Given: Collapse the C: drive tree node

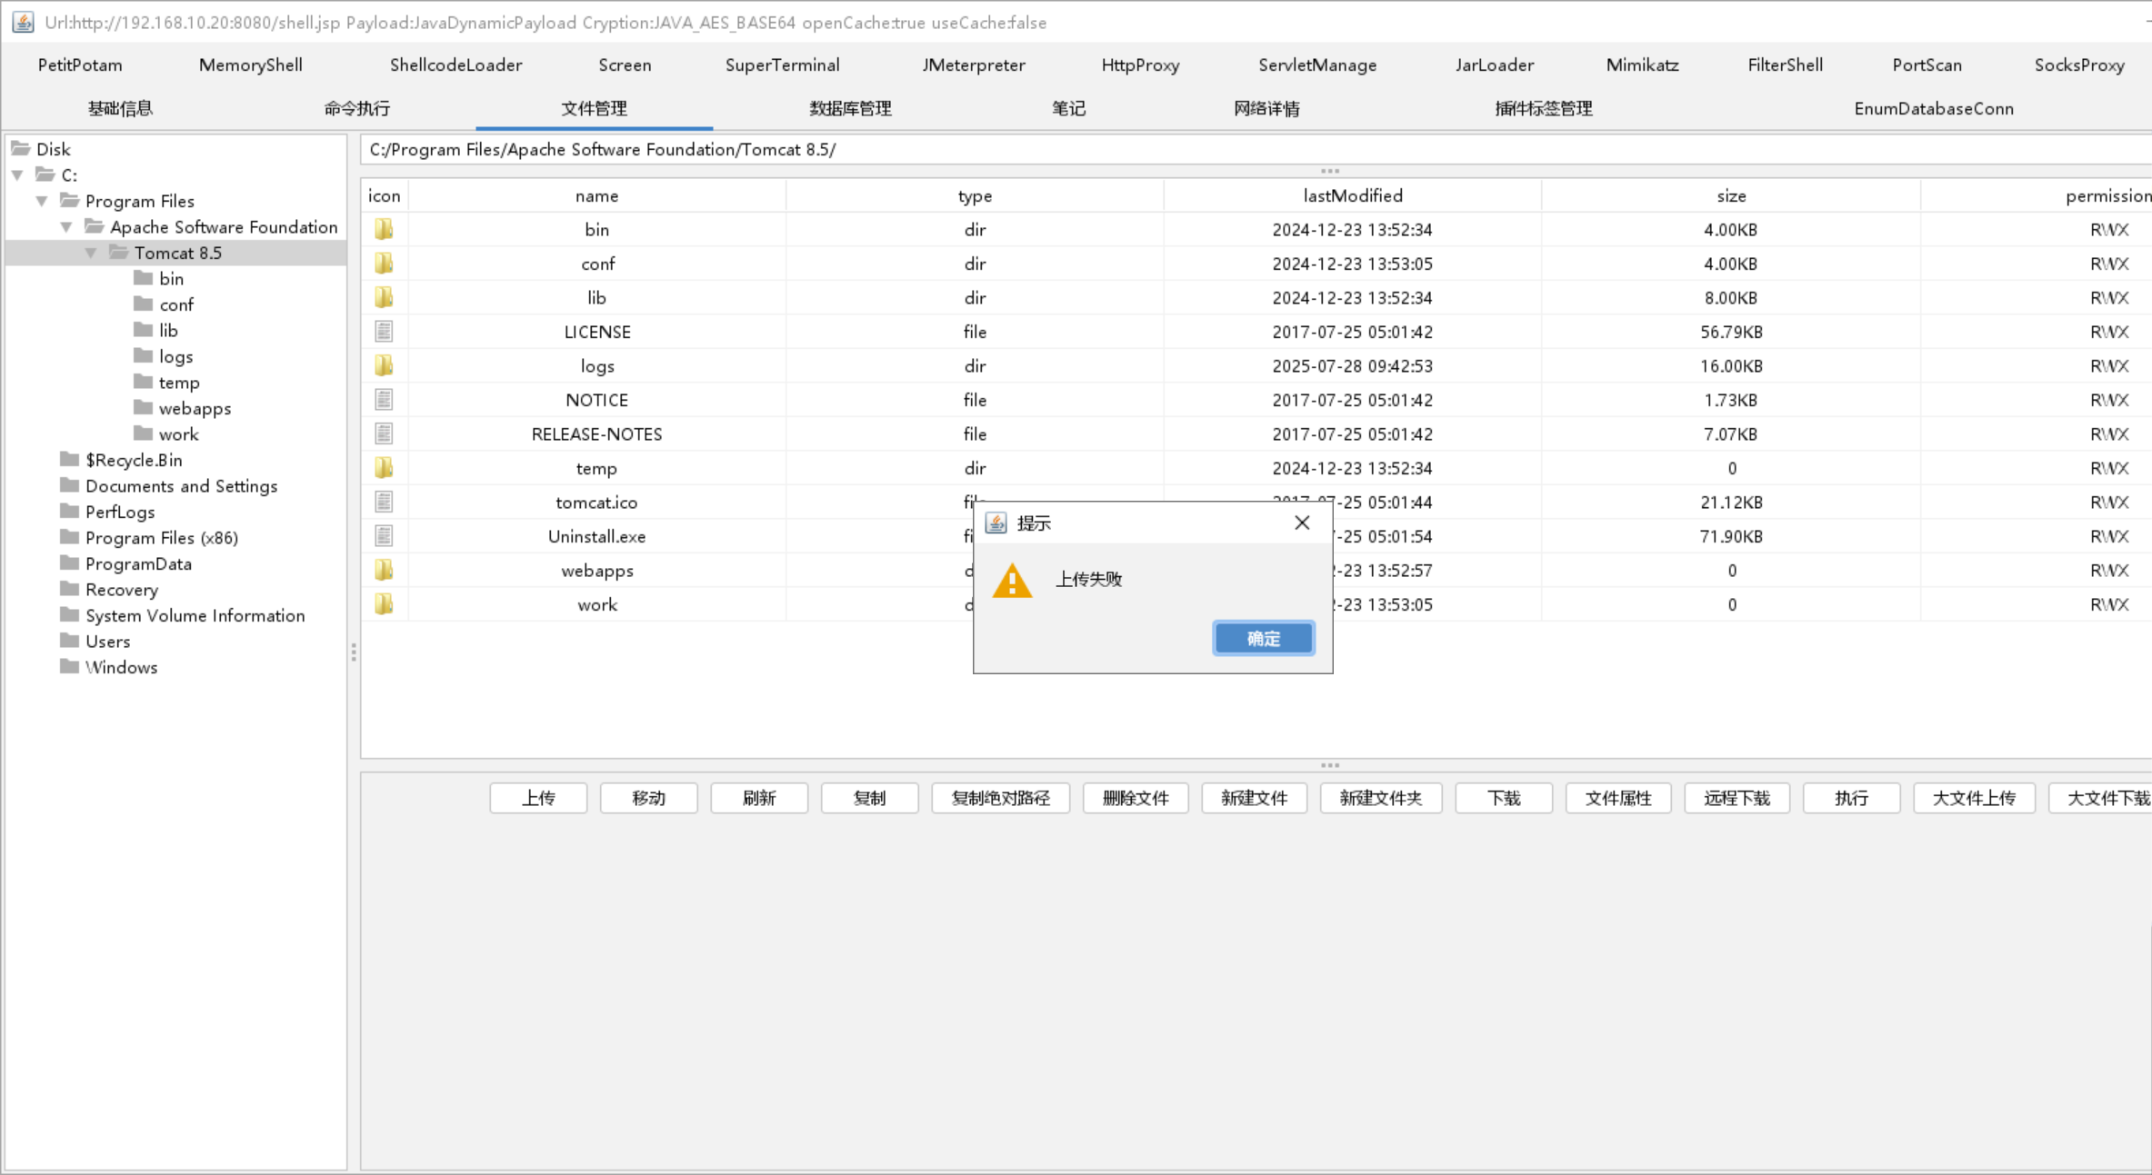Looking at the screenshot, I should click(18, 175).
